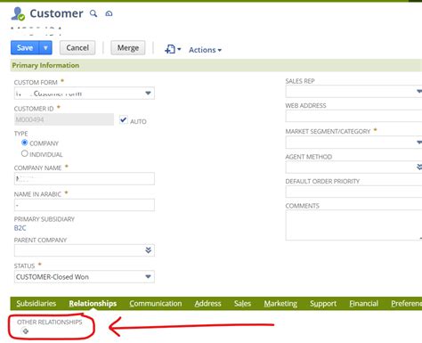Screen dimensions: 422x343
Task: Click the Cancel button
Action: [x=77, y=47]
